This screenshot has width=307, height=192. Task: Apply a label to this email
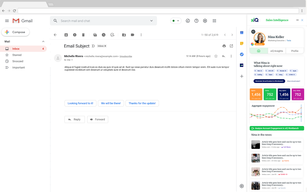[x=133, y=35]
